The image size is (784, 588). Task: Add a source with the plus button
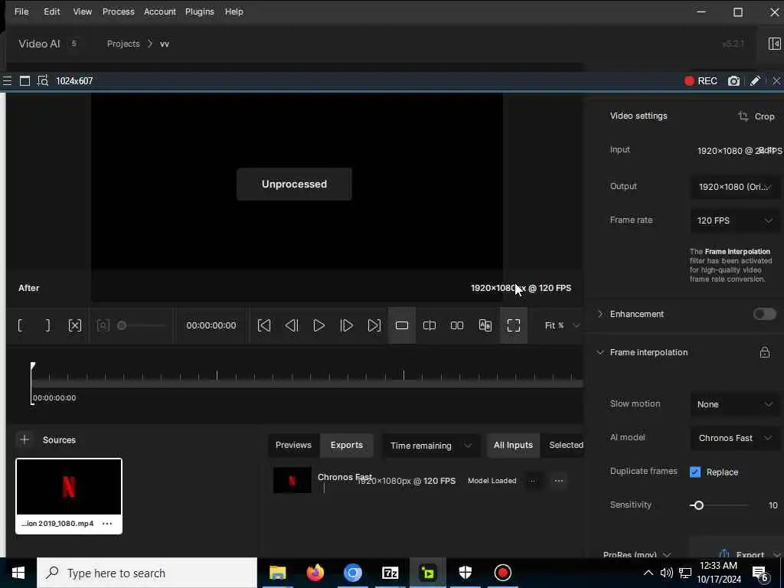point(24,440)
